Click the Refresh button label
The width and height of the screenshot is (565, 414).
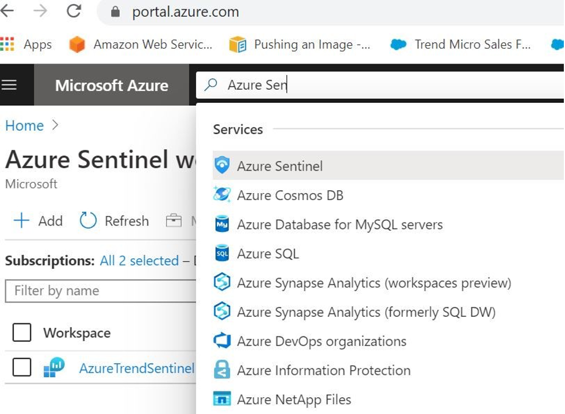pos(127,221)
